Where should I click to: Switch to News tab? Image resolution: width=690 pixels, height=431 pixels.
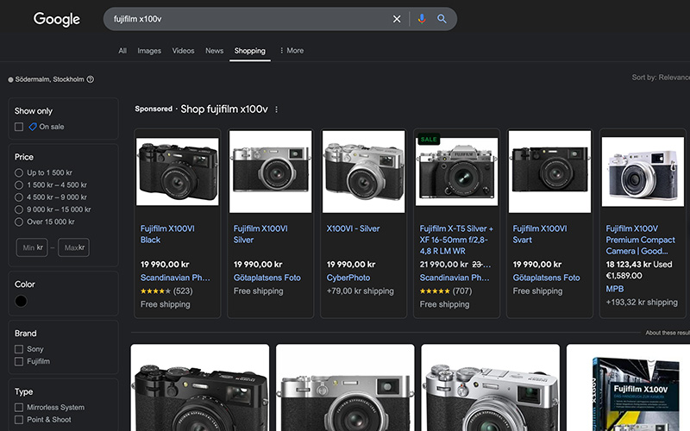pos(214,51)
